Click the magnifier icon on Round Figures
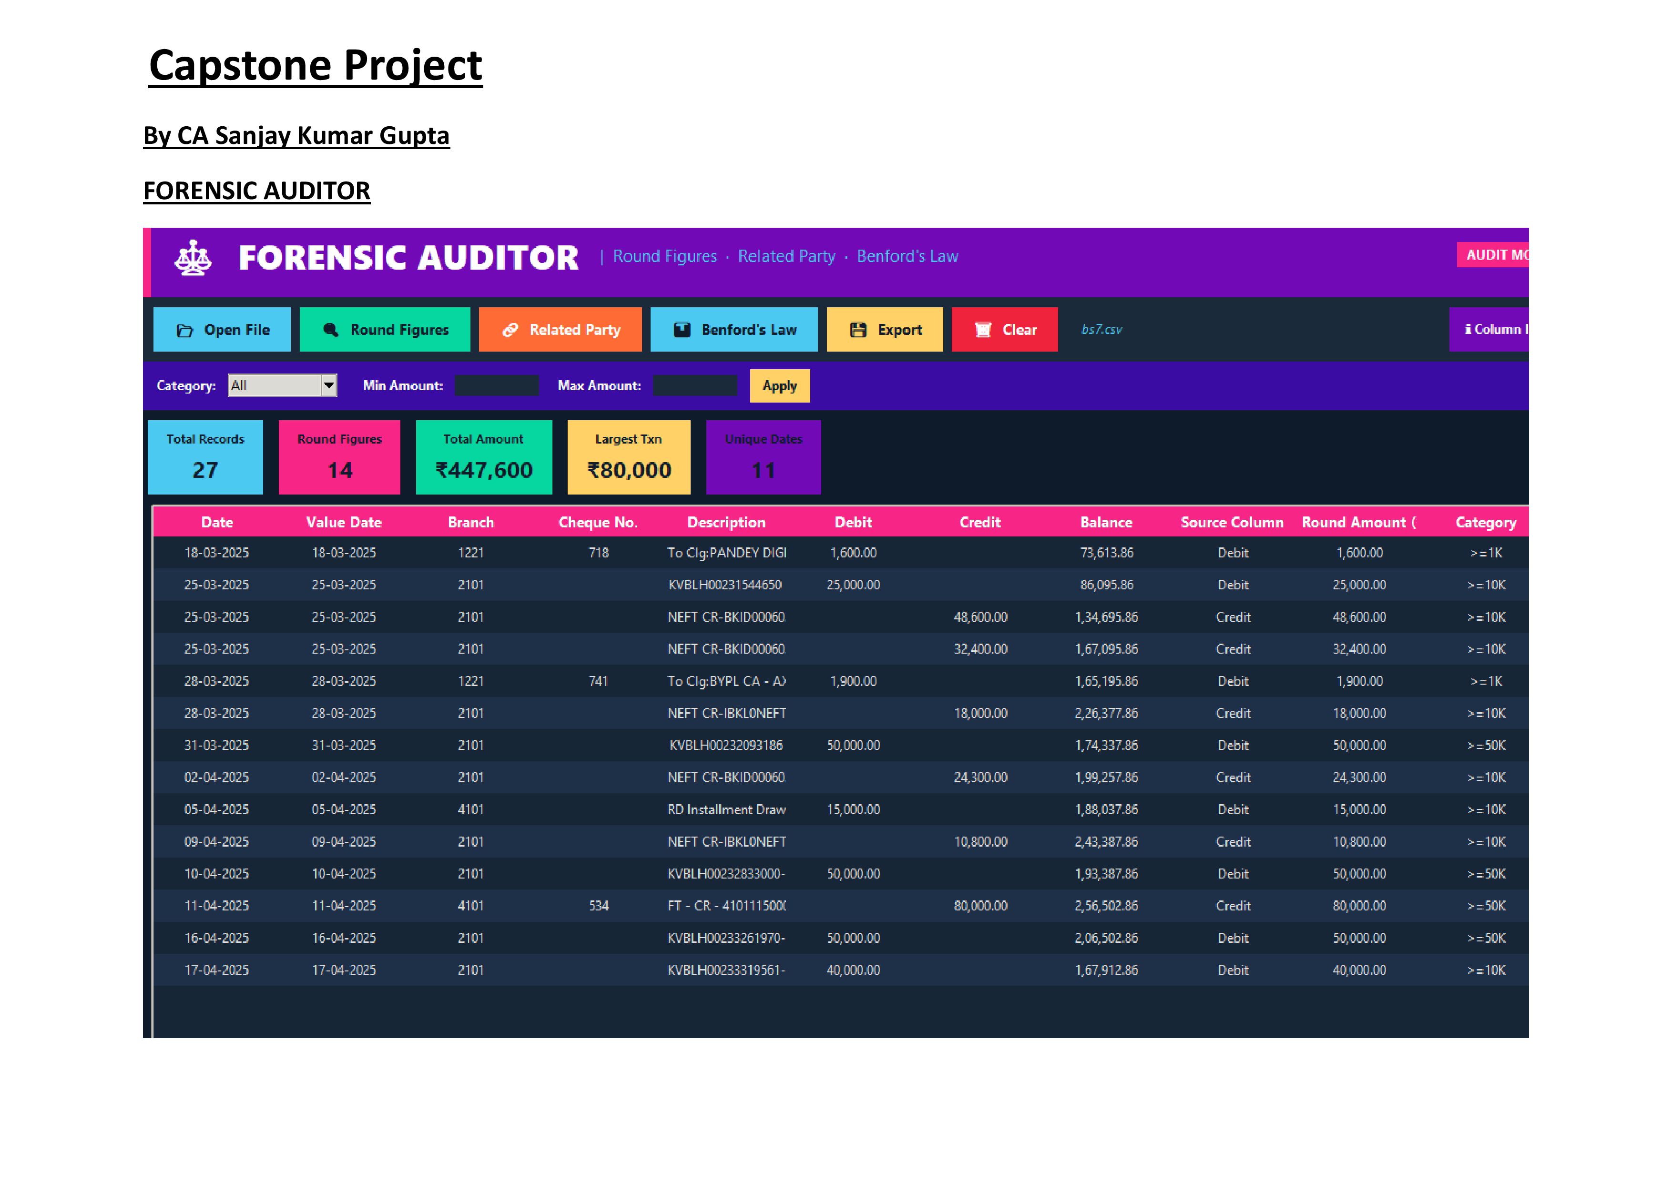This screenshot has width=1672, height=1182. pyautogui.click(x=331, y=331)
